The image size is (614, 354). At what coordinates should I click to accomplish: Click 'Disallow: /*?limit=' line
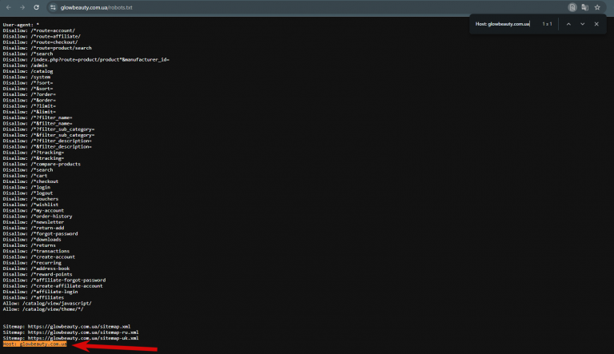click(x=29, y=106)
